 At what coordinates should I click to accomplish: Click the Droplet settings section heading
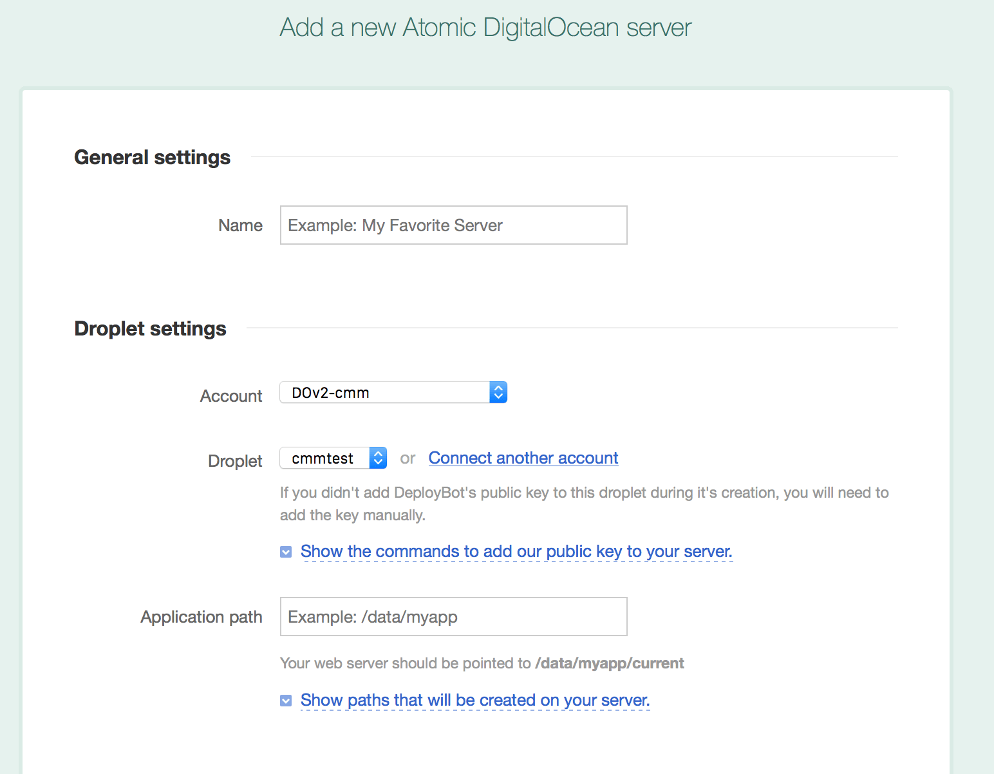tap(150, 328)
